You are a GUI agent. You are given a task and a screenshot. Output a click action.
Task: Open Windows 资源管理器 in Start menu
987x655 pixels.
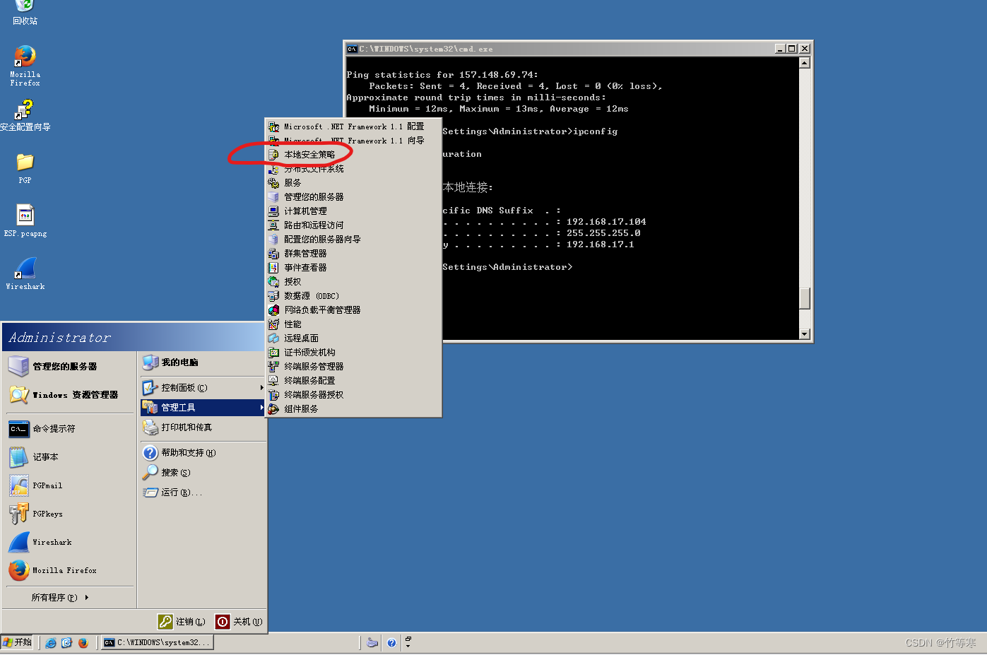69,395
